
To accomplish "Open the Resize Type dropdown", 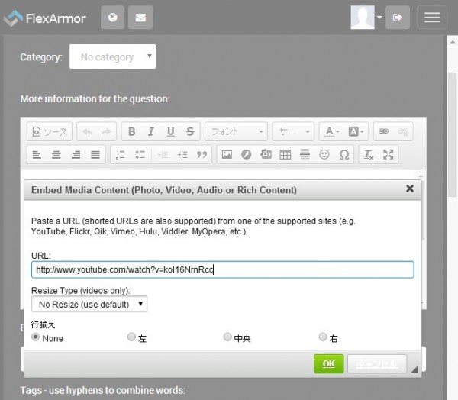I will coord(89,304).
